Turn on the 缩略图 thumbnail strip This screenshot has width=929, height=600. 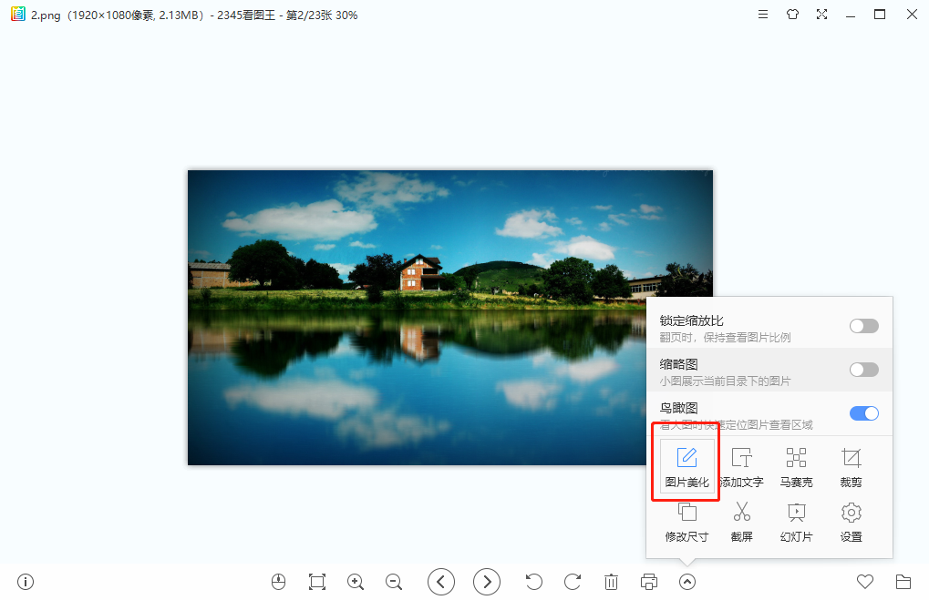862,369
